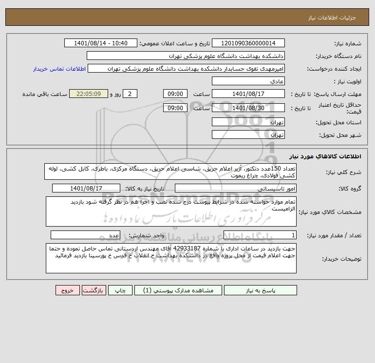375x363 pixels.
Task: Click the استان محل تحویل label
Action: pos(338,122)
